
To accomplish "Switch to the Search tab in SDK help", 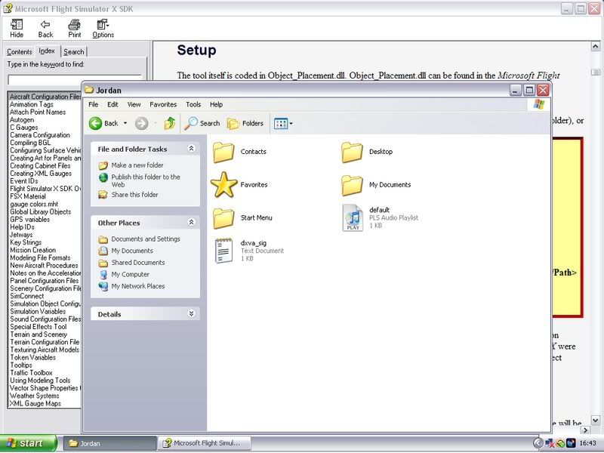I will tap(74, 52).
